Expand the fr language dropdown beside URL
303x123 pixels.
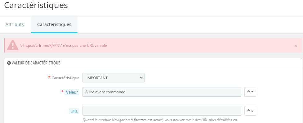(x=250, y=111)
